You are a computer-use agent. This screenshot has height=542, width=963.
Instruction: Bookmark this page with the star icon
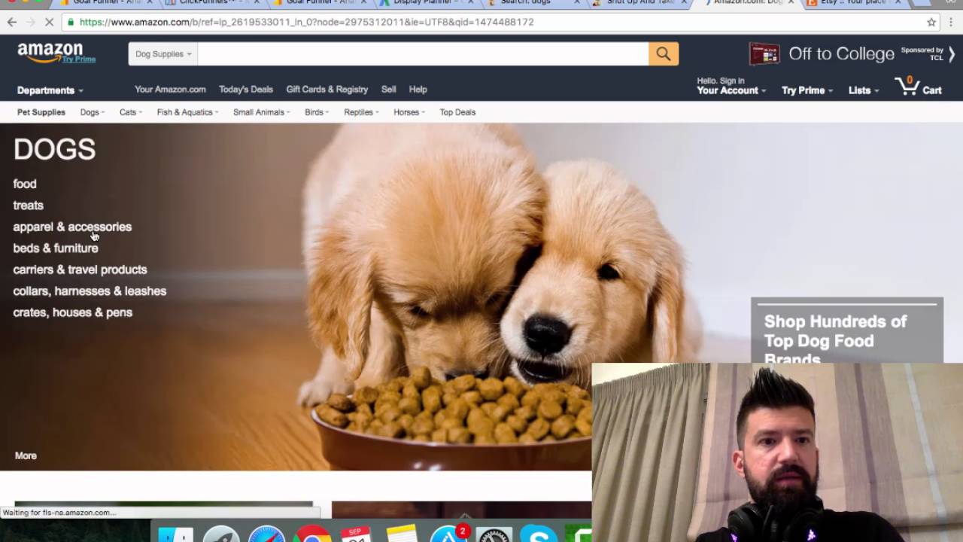click(931, 22)
